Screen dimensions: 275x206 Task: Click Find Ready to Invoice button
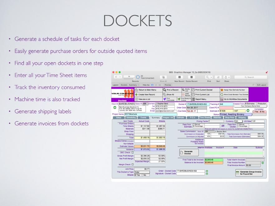coord(184,99)
